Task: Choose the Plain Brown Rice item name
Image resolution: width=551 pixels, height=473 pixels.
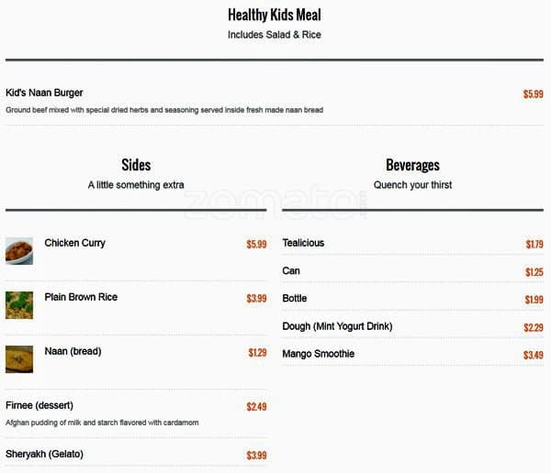Action: 81,297
